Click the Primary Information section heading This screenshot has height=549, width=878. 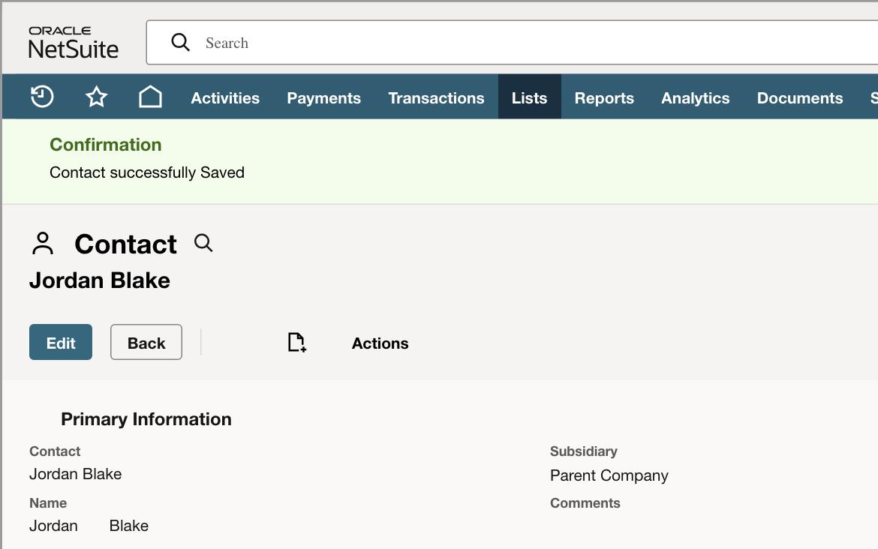tap(146, 419)
